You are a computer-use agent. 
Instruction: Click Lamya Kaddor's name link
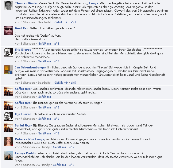coord(26,153)
